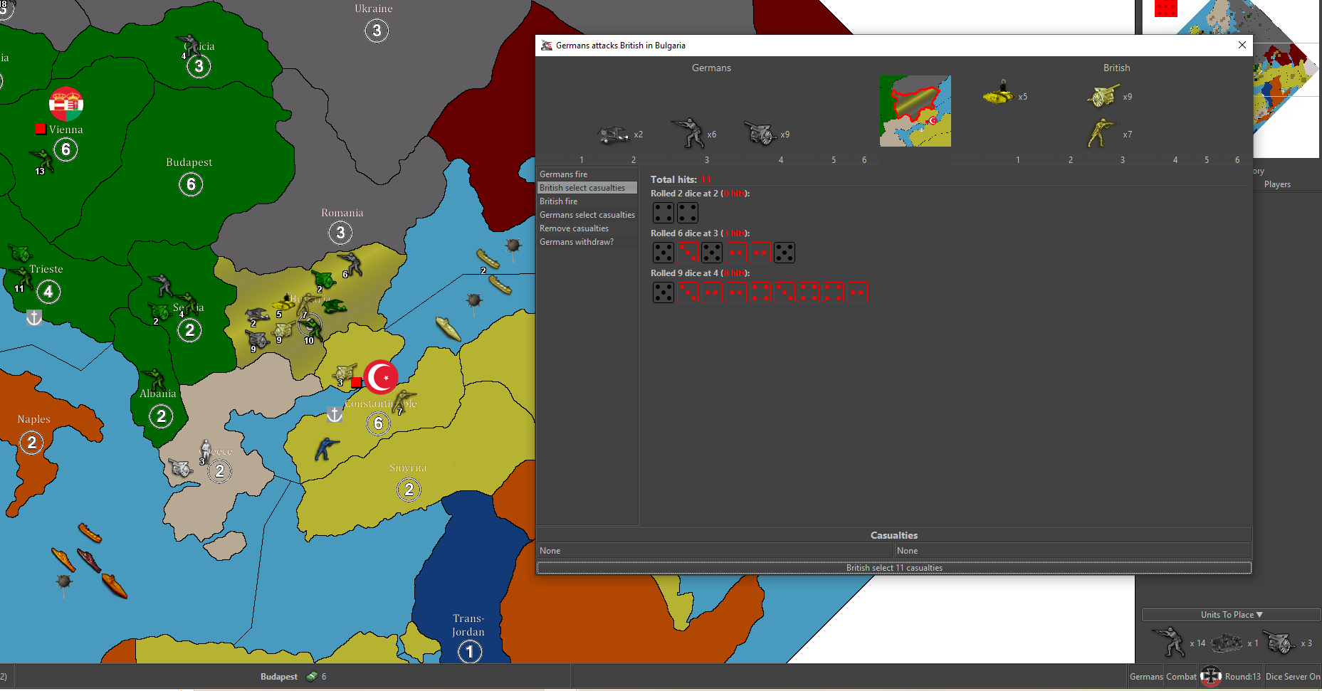The image size is (1322, 691).
Task: Select the 'Germans withdraw?' battle step
Action: point(576,242)
